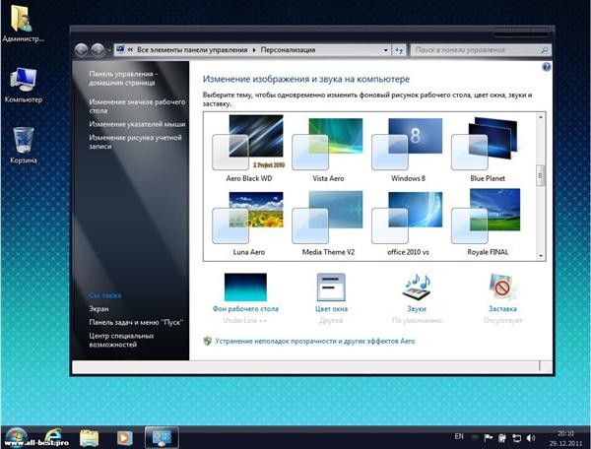Open 'Изменение рисунка учетной записи' link
Image resolution: width=591 pixels, height=449 pixels.
pyautogui.click(x=135, y=142)
